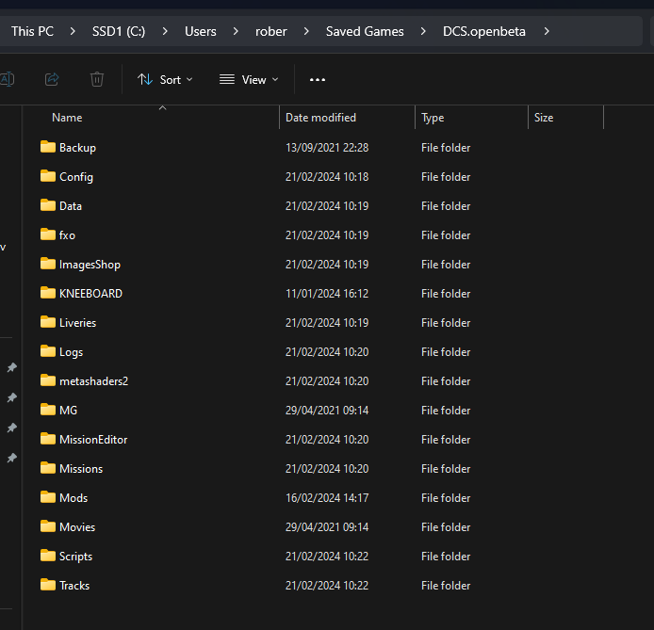Click the This PC breadcrumb
This screenshot has height=630, width=654.
click(33, 31)
